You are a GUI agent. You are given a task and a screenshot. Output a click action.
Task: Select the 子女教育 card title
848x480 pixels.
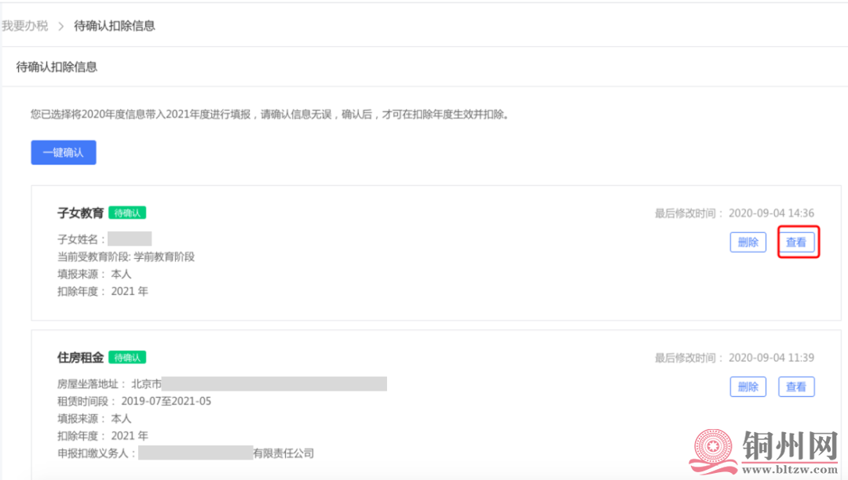click(81, 213)
